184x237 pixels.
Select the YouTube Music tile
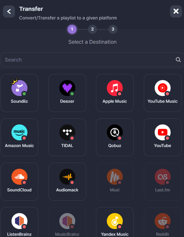click(163, 93)
